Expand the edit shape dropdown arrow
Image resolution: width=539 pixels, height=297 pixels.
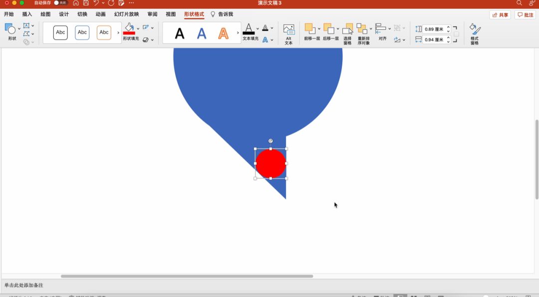(32, 33)
